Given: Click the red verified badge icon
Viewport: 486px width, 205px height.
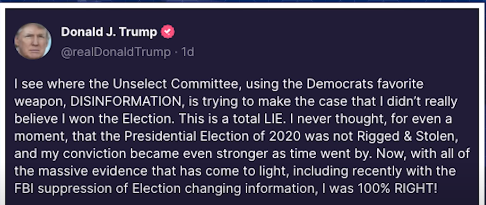Looking at the screenshot, I should pyautogui.click(x=168, y=32).
